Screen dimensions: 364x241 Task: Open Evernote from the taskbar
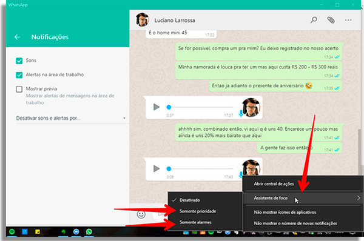63,231
